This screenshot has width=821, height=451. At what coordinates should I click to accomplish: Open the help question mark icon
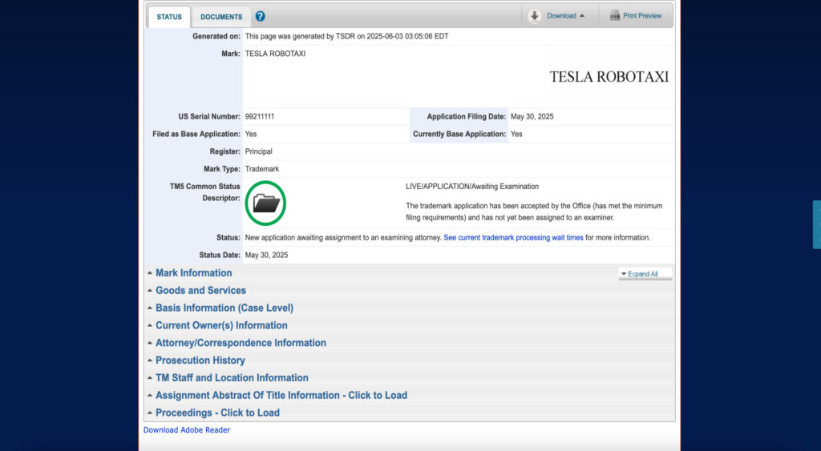pos(261,16)
